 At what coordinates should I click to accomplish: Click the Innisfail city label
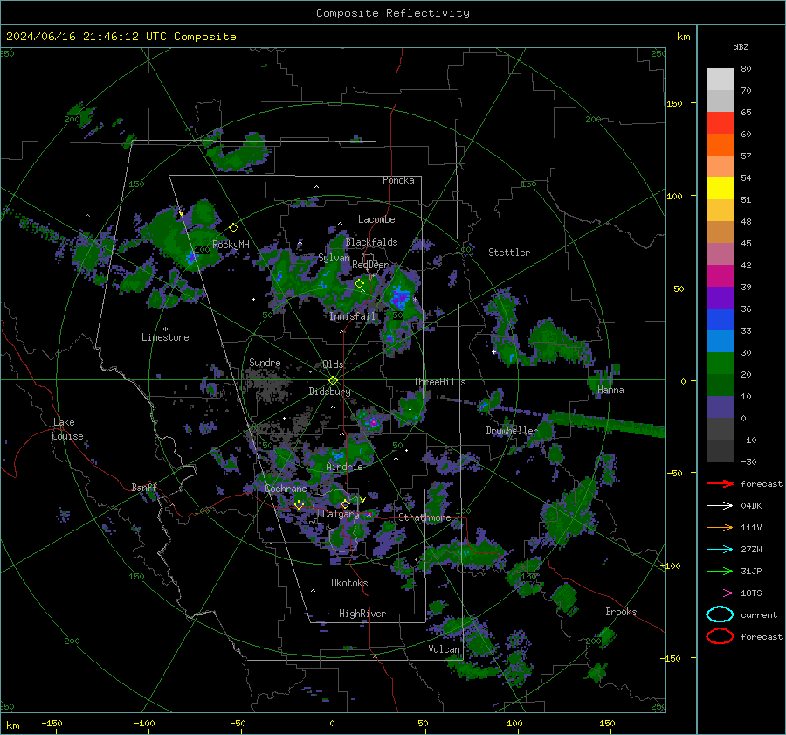tap(353, 316)
